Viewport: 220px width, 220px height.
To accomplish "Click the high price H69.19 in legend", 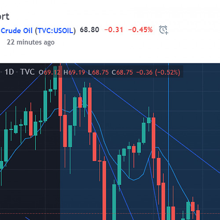I will click(74, 72).
